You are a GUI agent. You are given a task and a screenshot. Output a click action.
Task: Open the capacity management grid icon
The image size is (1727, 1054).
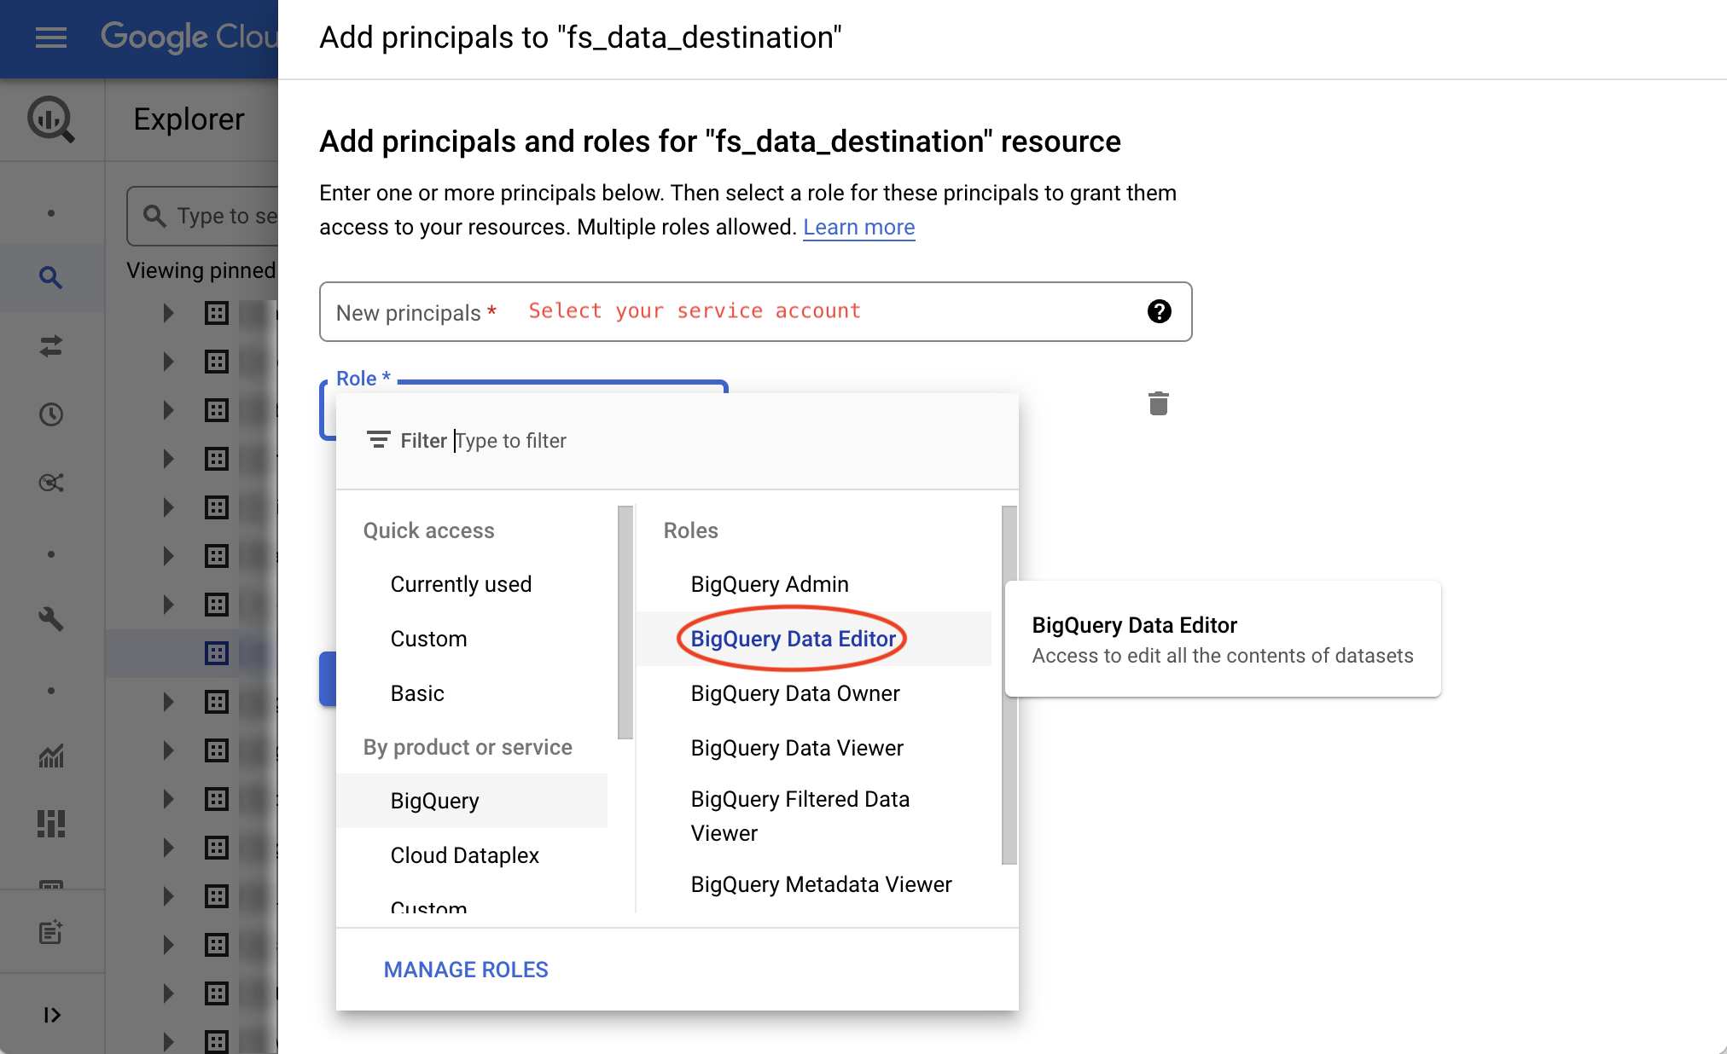coord(51,824)
